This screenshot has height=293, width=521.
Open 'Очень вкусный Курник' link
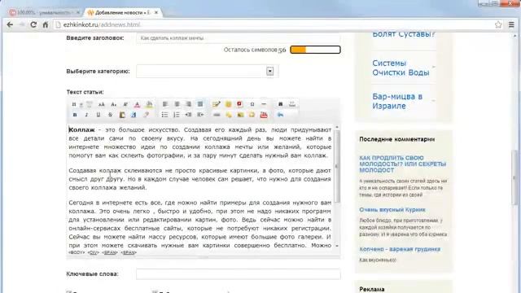click(392, 210)
